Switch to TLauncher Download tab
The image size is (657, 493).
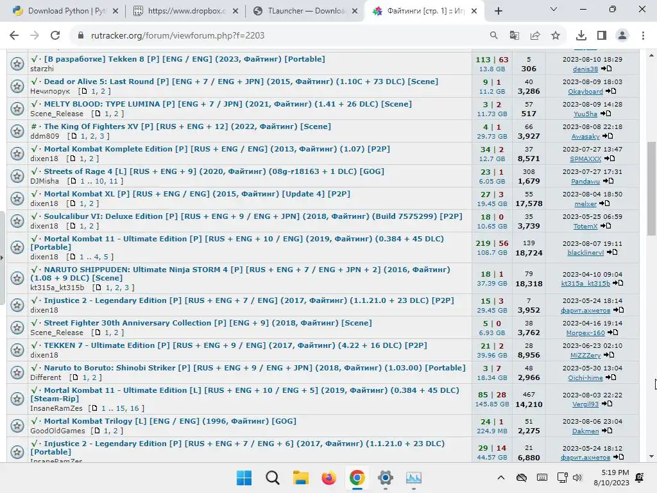click(306, 11)
